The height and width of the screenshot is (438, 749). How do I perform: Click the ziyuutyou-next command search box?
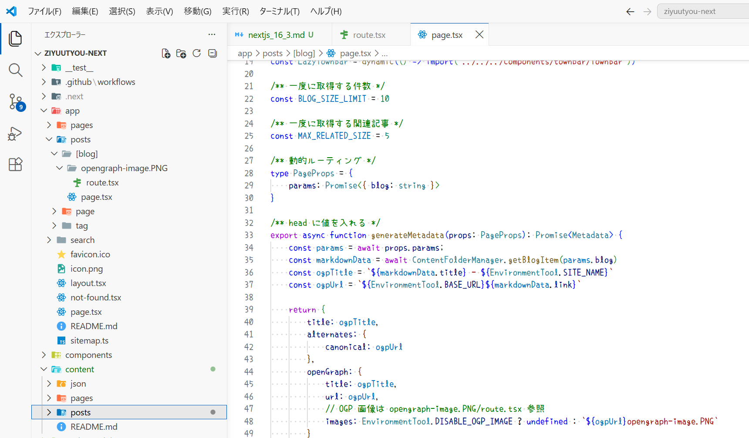coord(703,11)
